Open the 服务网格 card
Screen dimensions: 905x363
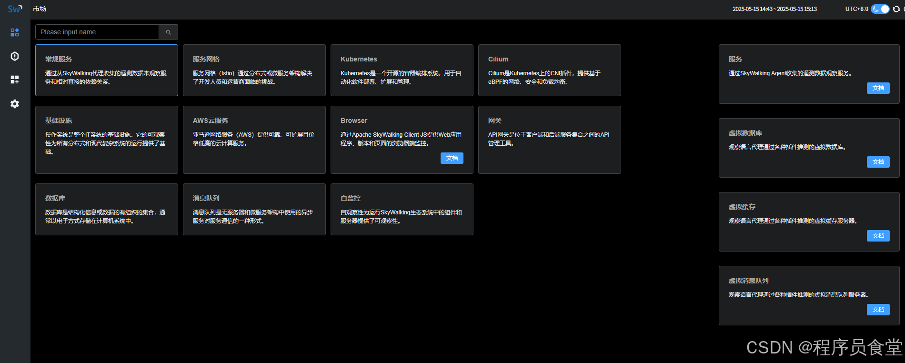(x=254, y=71)
